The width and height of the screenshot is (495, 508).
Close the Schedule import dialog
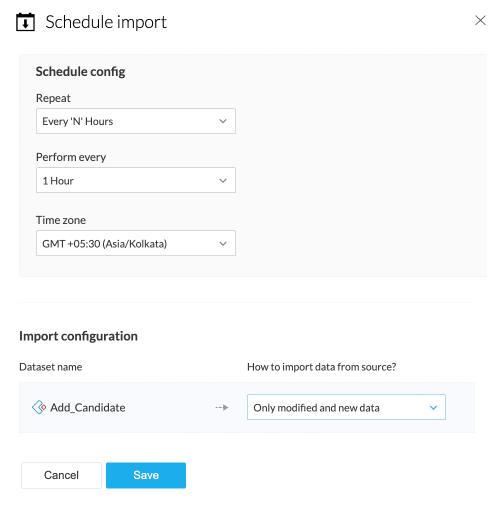pos(480,20)
